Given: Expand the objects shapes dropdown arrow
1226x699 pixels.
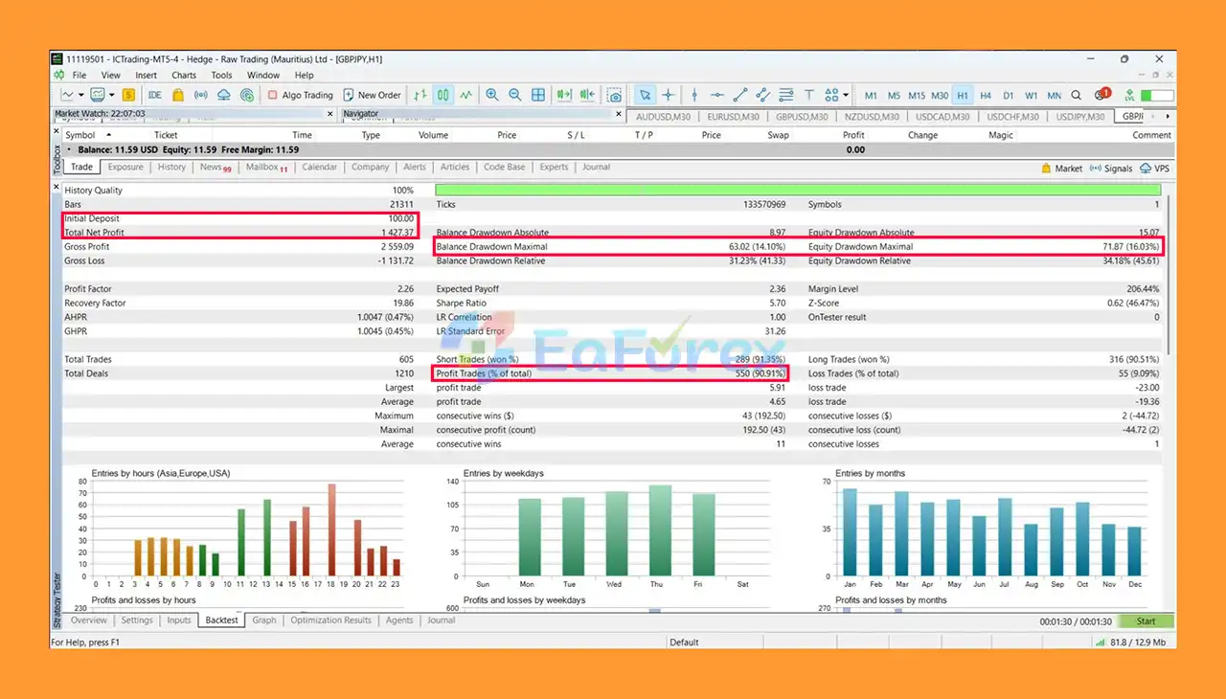Looking at the screenshot, I should 845,95.
